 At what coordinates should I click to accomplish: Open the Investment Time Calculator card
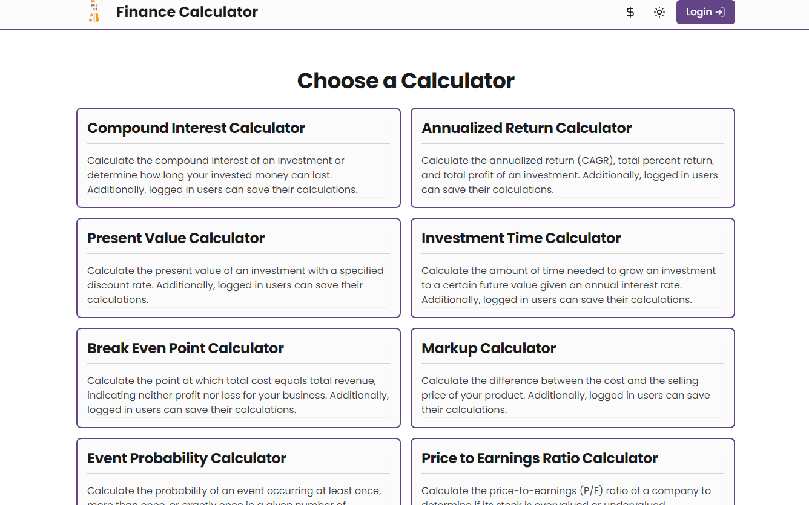click(x=573, y=268)
